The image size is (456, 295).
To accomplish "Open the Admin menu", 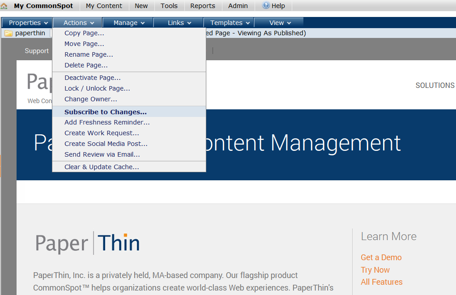I will coord(238,6).
